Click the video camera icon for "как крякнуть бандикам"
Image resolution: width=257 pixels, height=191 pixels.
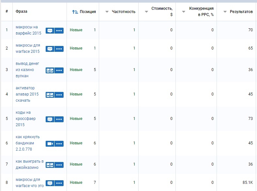tap(50, 143)
